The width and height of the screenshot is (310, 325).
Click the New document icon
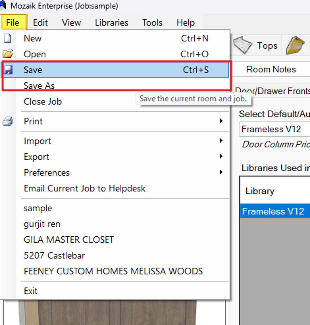8,38
